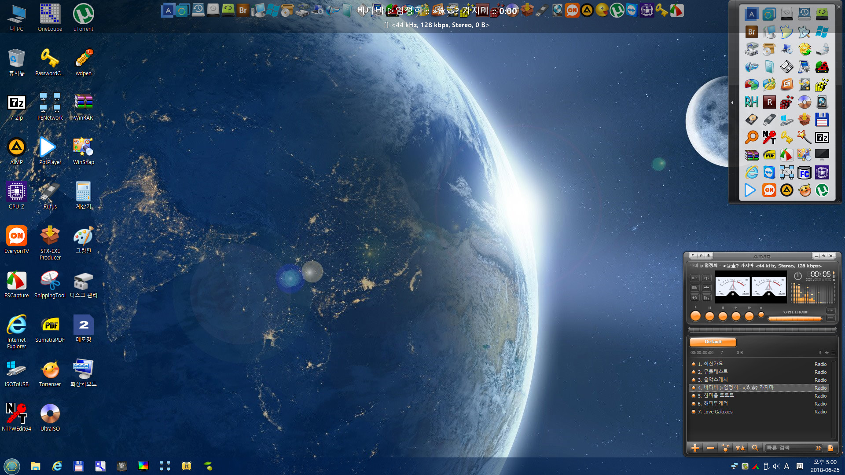Collapse the launcher panel side arrow
The image size is (845, 475).
point(732,102)
